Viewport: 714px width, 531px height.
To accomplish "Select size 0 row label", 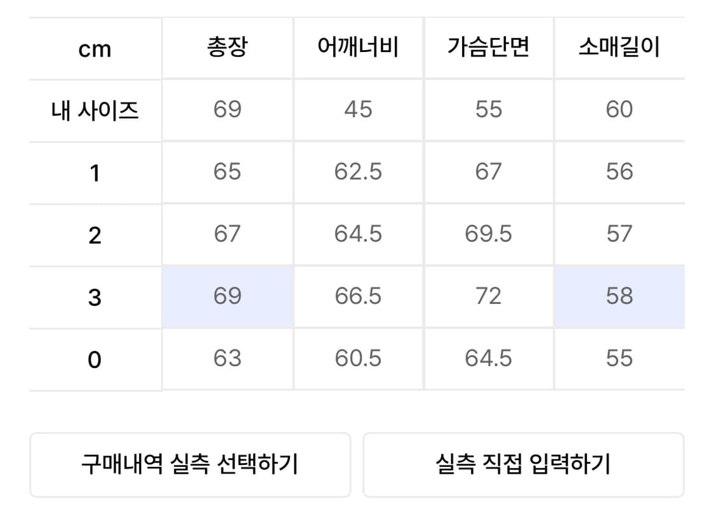I will coord(94,358).
